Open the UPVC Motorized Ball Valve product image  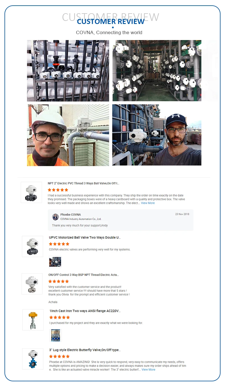33,246
